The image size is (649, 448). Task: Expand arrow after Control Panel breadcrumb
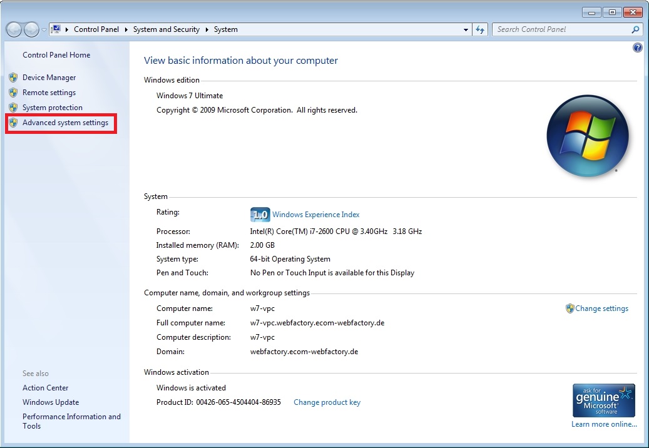126,29
